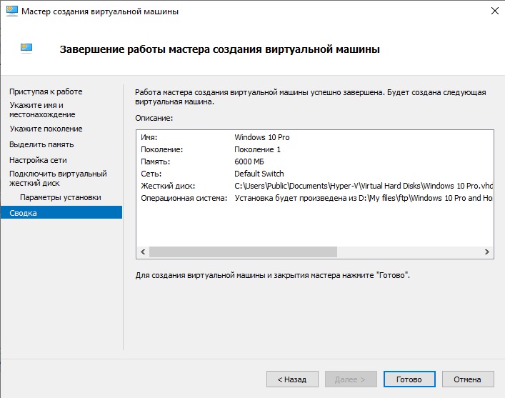
Task: Cancel the wizard with the 'Отмена' button
Action: click(468, 379)
